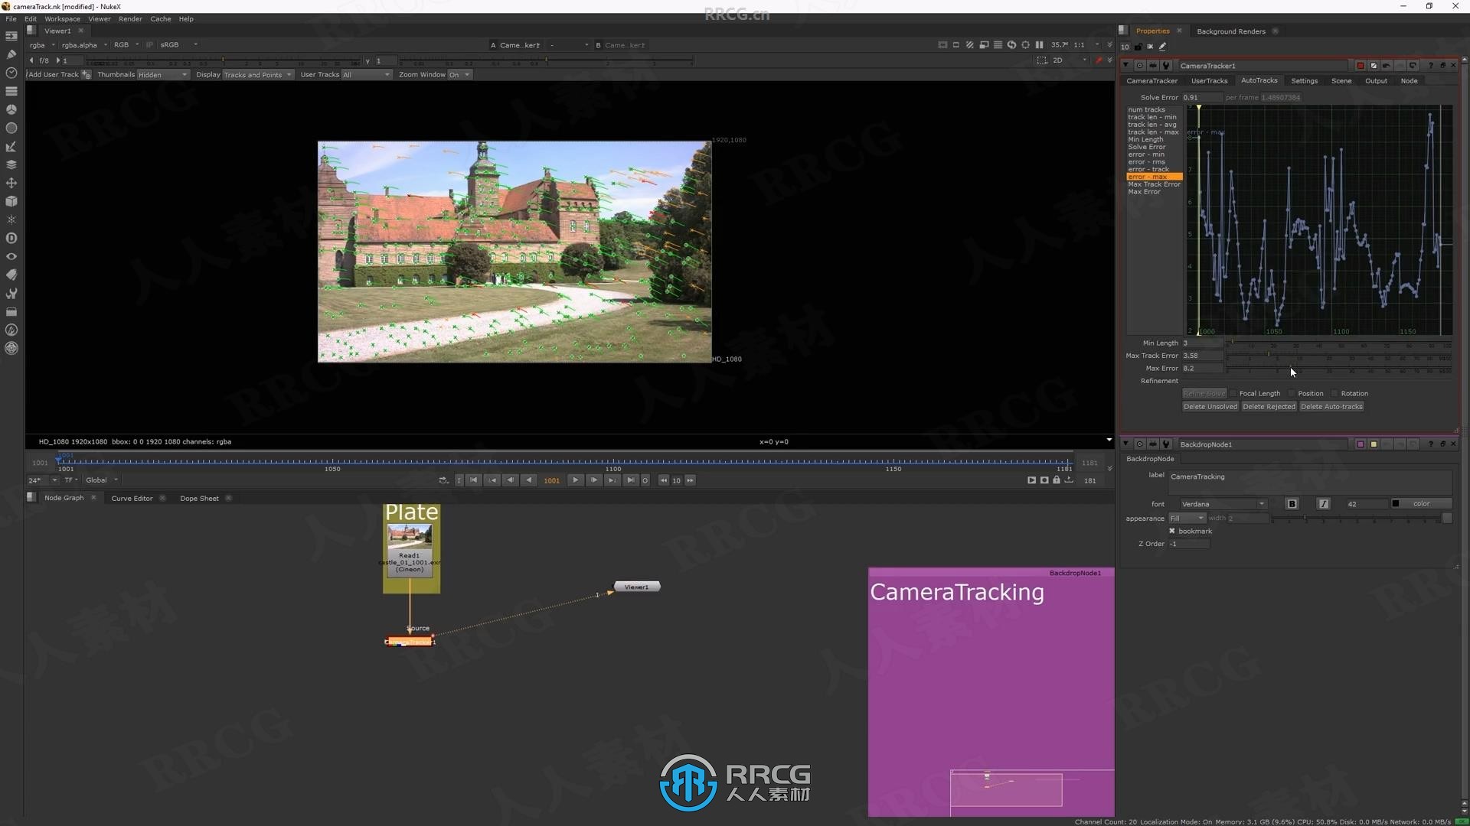Viewport: 1470px width, 826px height.
Task: Click the Delete Unsolved button
Action: pyautogui.click(x=1210, y=407)
